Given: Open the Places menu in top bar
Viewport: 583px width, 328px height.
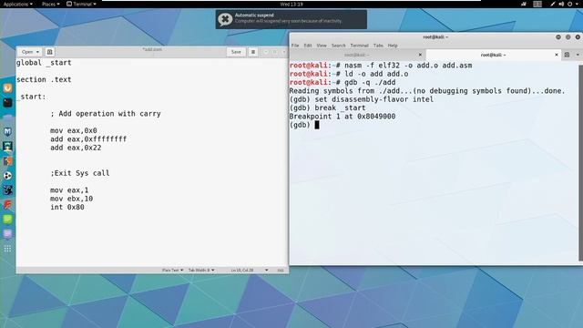Looking at the screenshot, I should pos(51,4).
